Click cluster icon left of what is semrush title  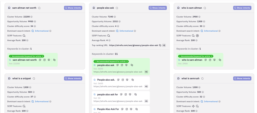coord(178,78)
